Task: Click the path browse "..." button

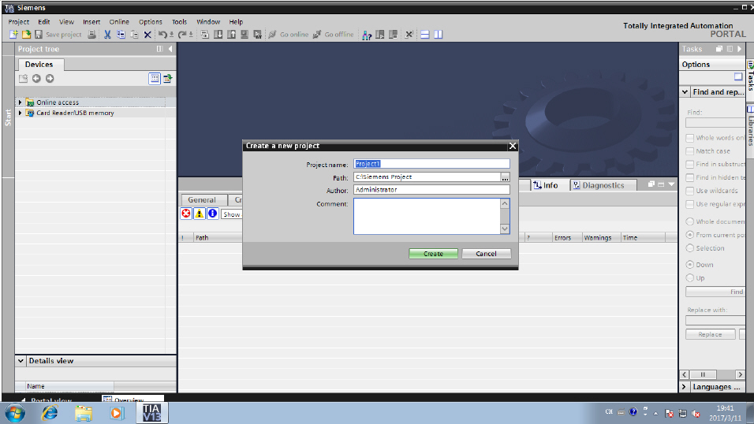Action: [505, 177]
